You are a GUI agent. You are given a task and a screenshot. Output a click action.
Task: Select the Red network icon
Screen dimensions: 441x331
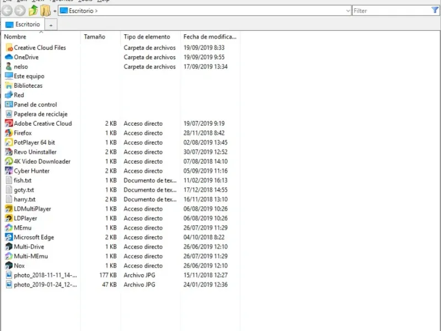click(9, 95)
